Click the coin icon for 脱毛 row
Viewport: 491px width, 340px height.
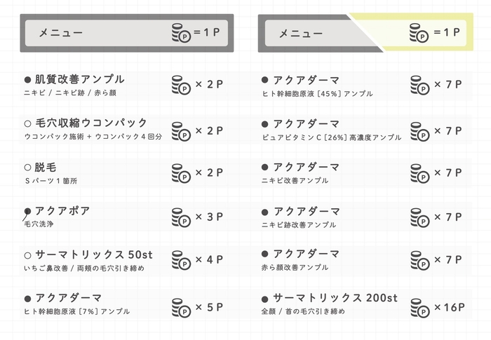(x=181, y=174)
